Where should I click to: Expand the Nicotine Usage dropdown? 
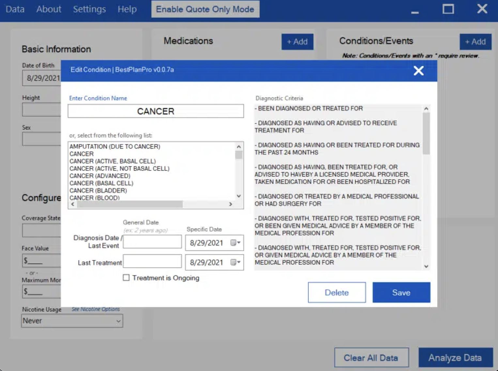[118, 321]
